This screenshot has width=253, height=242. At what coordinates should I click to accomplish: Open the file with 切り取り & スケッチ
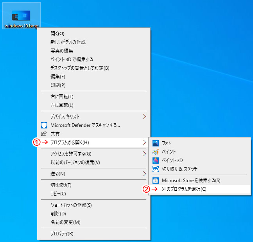(x=199, y=169)
